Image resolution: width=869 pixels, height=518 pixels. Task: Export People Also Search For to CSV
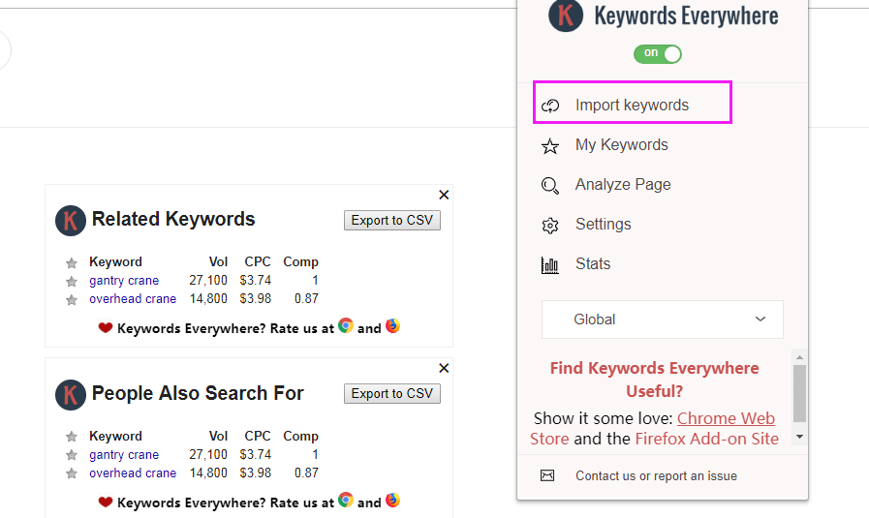pos(392,394)
